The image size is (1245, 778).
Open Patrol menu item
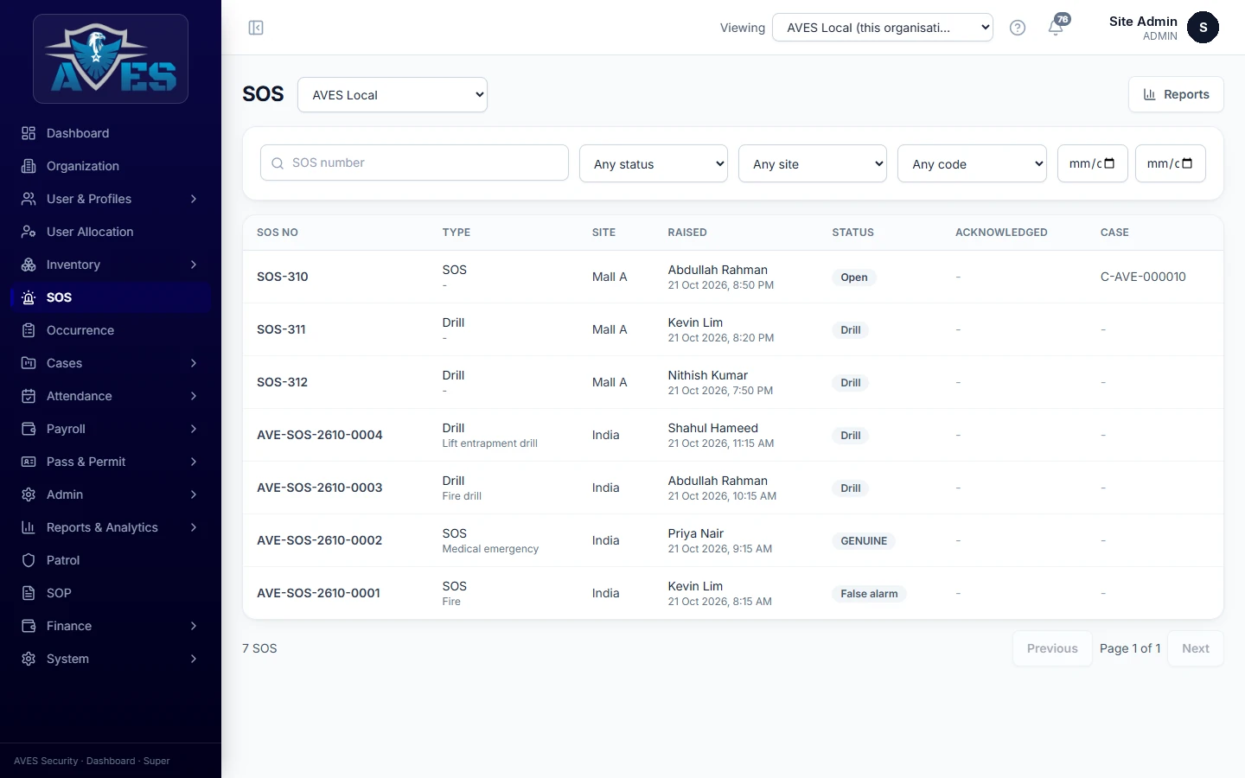[111, 560]
